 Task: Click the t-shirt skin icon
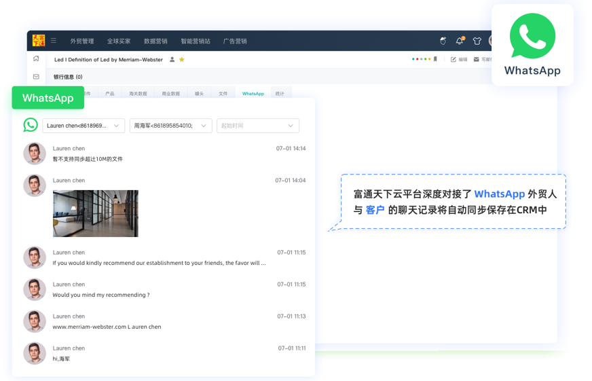[x=477, y=41]
